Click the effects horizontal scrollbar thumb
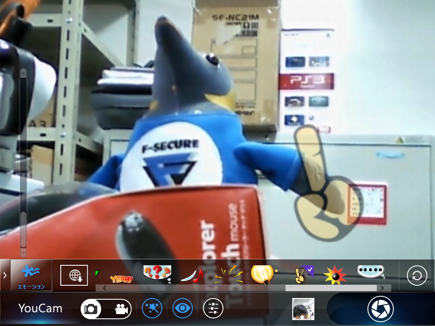435x326 pixels. point(331,288)
